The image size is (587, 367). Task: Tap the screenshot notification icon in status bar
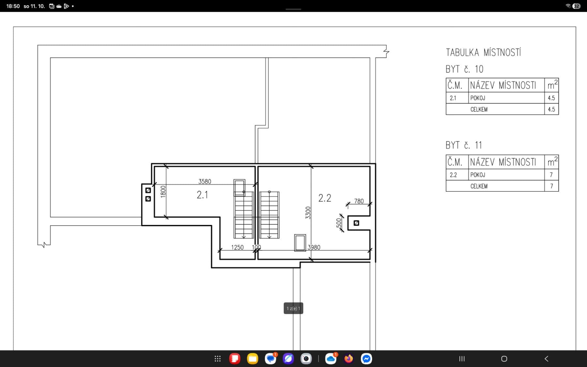point(51,6)
